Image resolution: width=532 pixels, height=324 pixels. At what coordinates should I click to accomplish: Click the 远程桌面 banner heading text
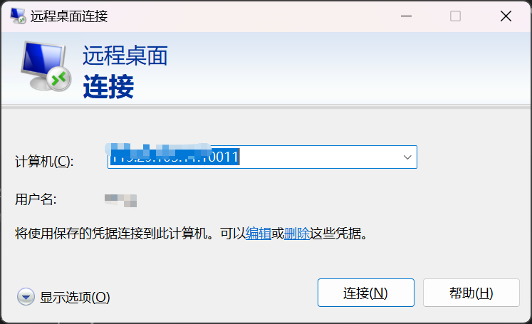tap(125, 56)
